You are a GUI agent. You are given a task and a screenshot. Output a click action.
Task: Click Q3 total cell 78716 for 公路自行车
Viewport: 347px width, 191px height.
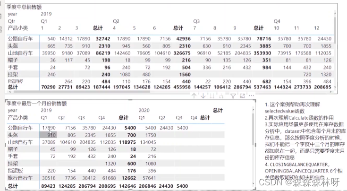coord(264,39)
